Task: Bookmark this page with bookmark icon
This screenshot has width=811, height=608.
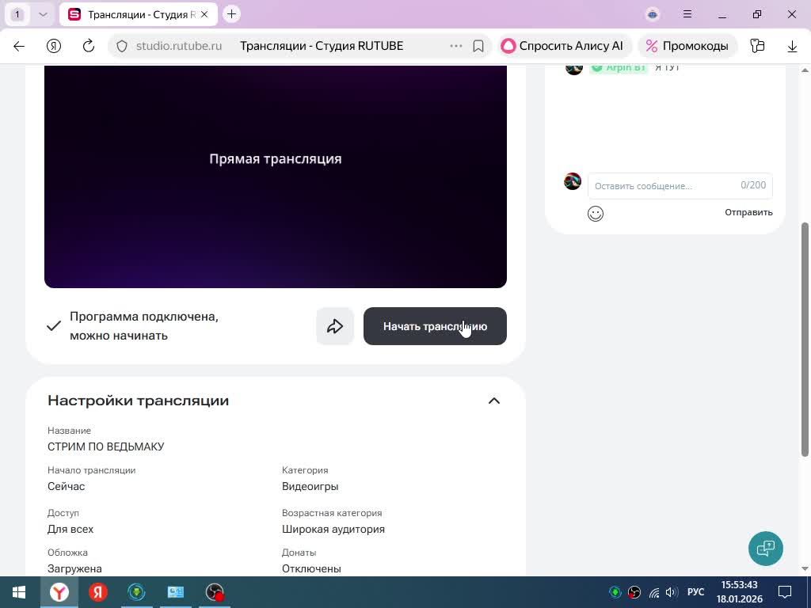Action: tap(478, 46)
